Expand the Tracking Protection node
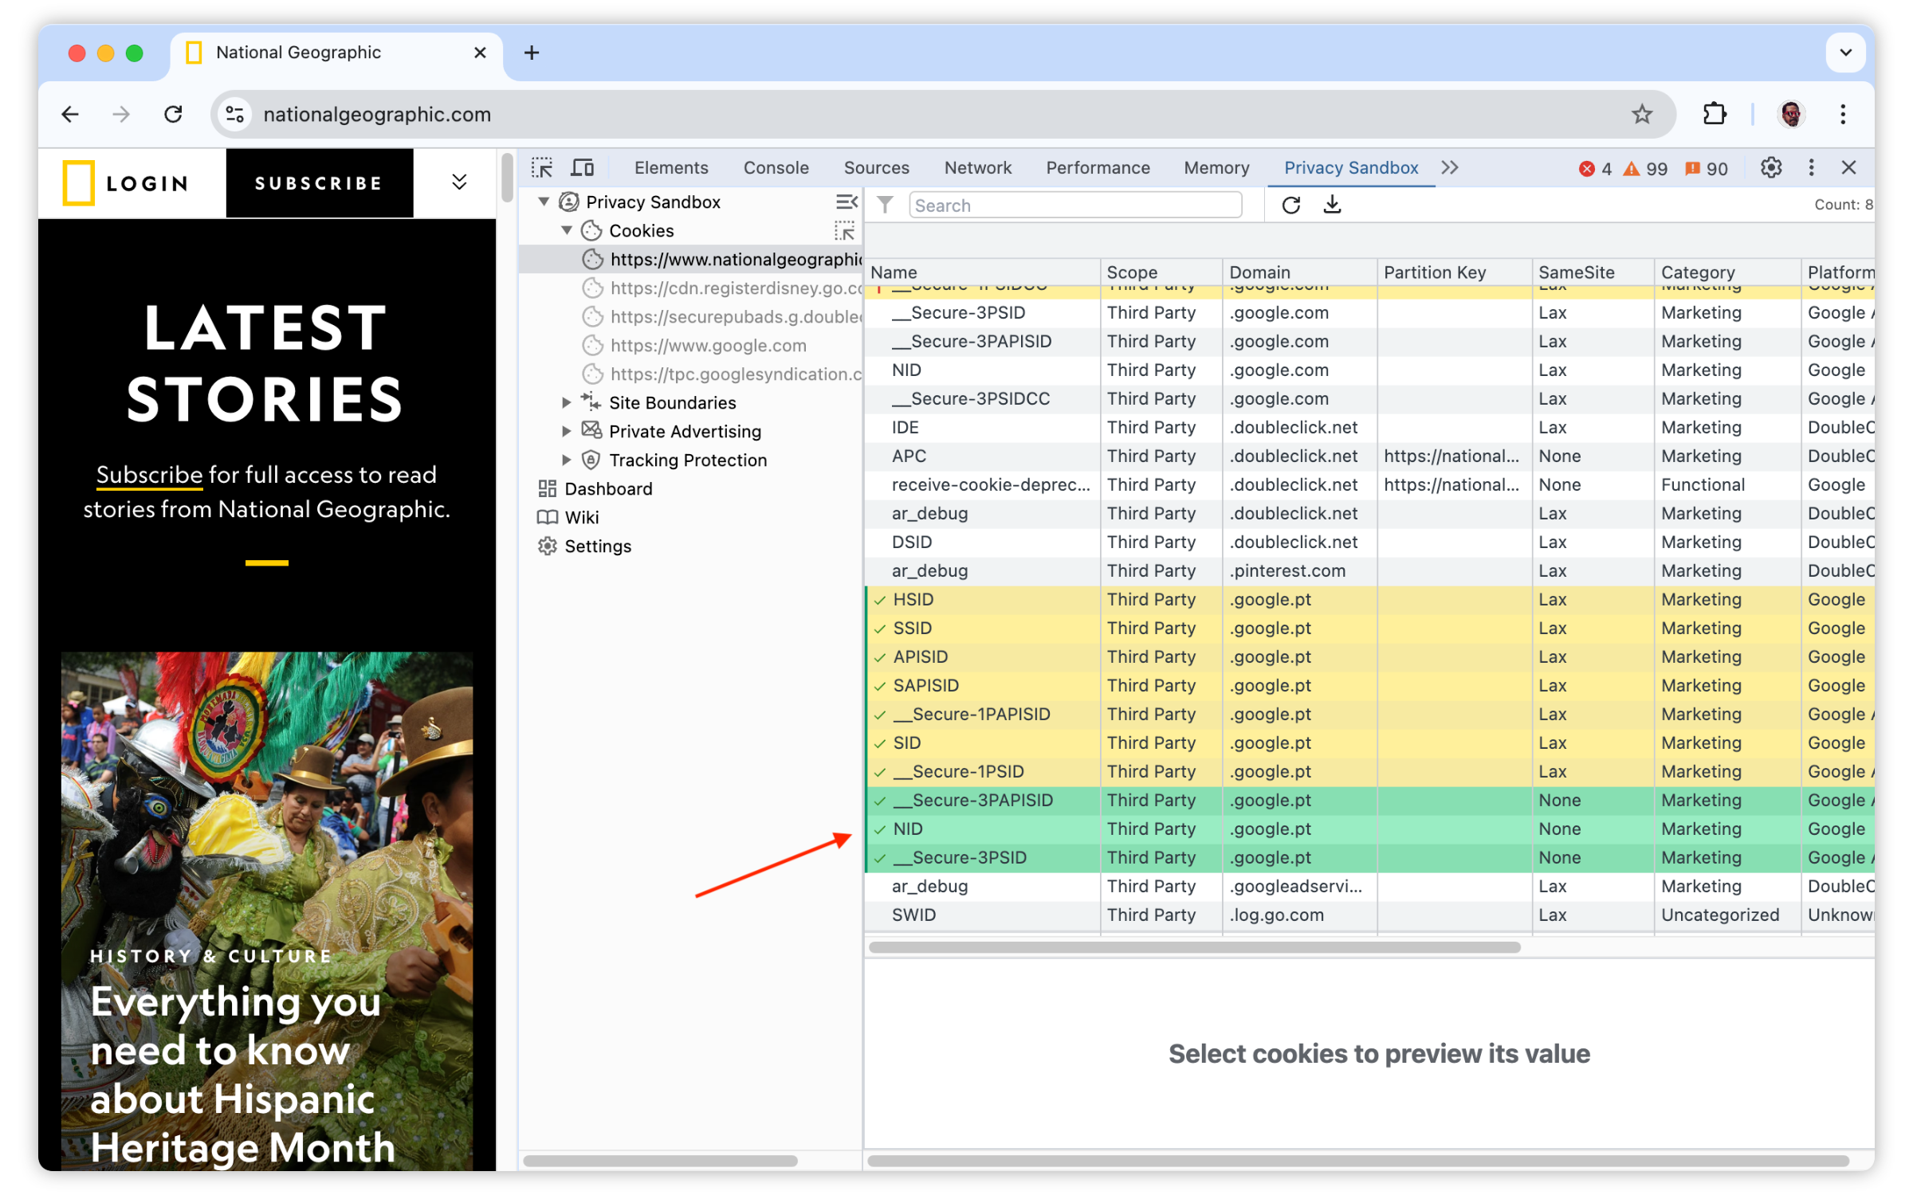This screenshot has height=1195, width=1913. (567, 460)
